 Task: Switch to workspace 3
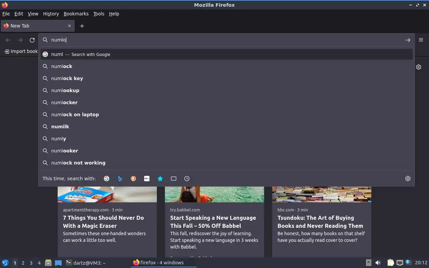coord(31,263)
